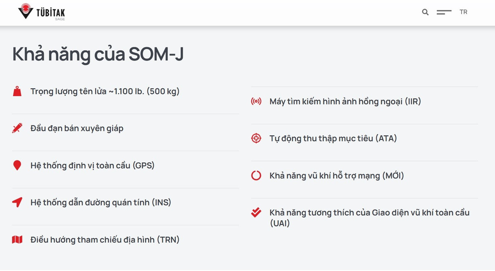Click the 'Khả năng của SOM-J' heading
This screenshot has height=271, width=495.
99,54
